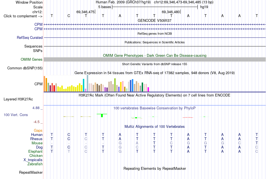Click the gray OMIM Genes item bar
The width and height of the screenshot is (266, 179).
point(155,59)
